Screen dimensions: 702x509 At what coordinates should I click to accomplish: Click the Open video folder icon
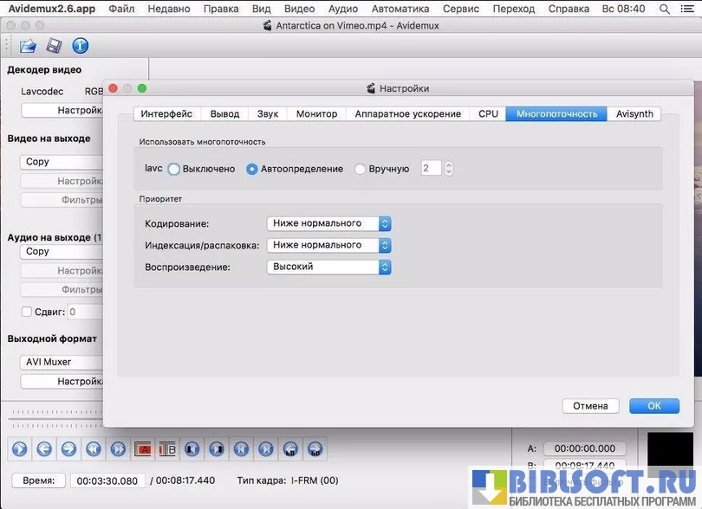tap(28, 46)
